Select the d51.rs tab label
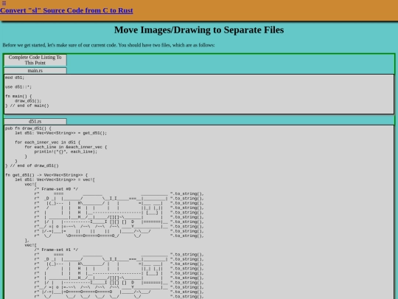Viewport: 398px width, 299px height. coord(35,122)
